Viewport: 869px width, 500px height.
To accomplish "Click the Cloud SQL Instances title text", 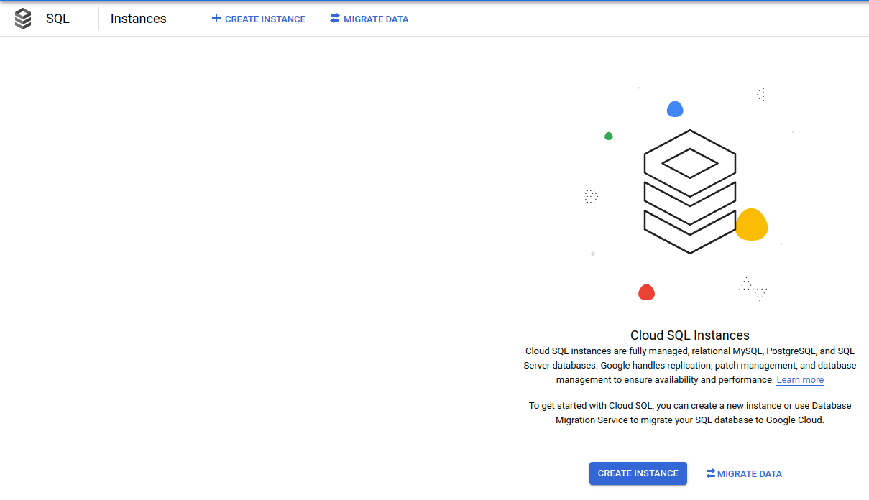I will click(689, 335).
